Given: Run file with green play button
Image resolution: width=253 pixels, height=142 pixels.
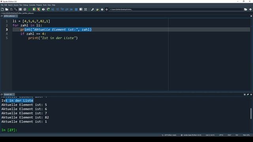Looking at the screenshot, I should coord(30,9).
